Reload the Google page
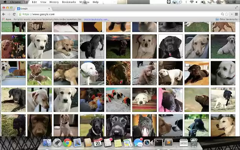 pos(14,14)
